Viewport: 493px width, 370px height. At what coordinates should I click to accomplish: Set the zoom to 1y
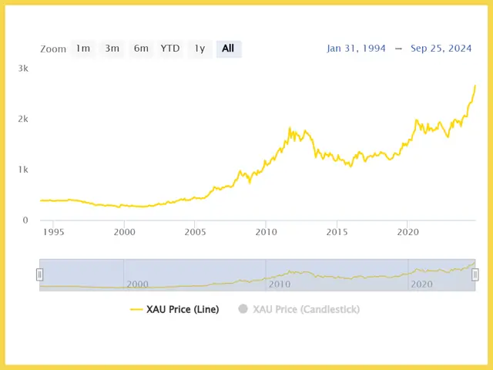click(x=200, y=49)
